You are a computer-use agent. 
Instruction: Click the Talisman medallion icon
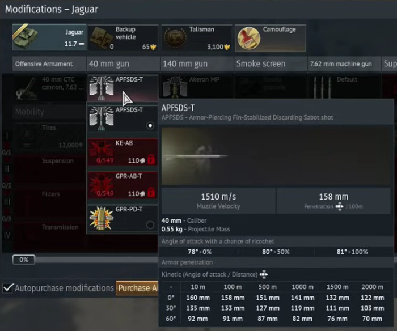[x=174, y=37]
